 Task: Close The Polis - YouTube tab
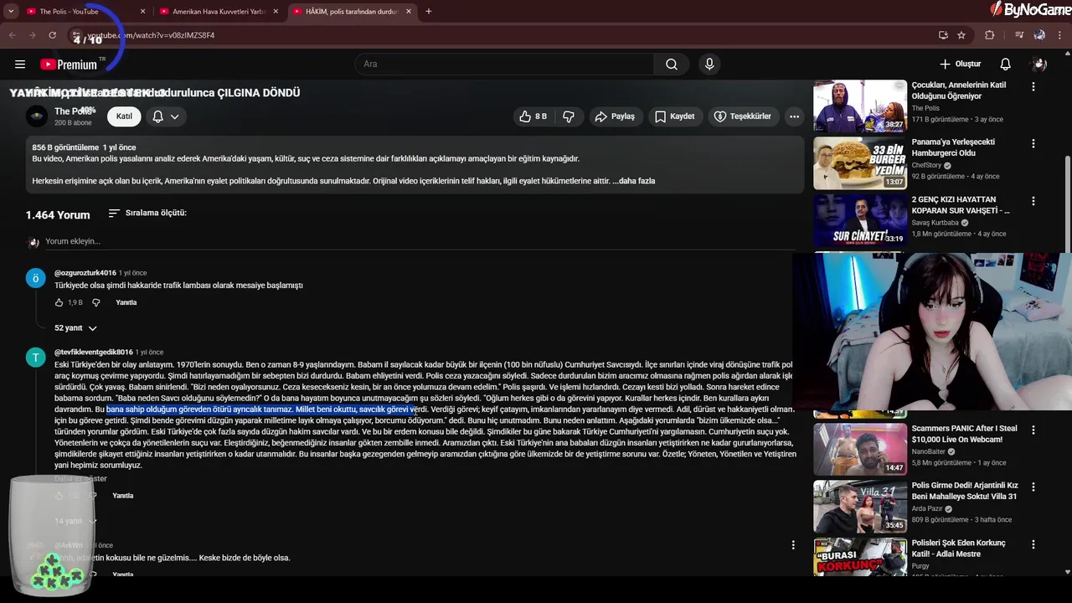point(142,12)
